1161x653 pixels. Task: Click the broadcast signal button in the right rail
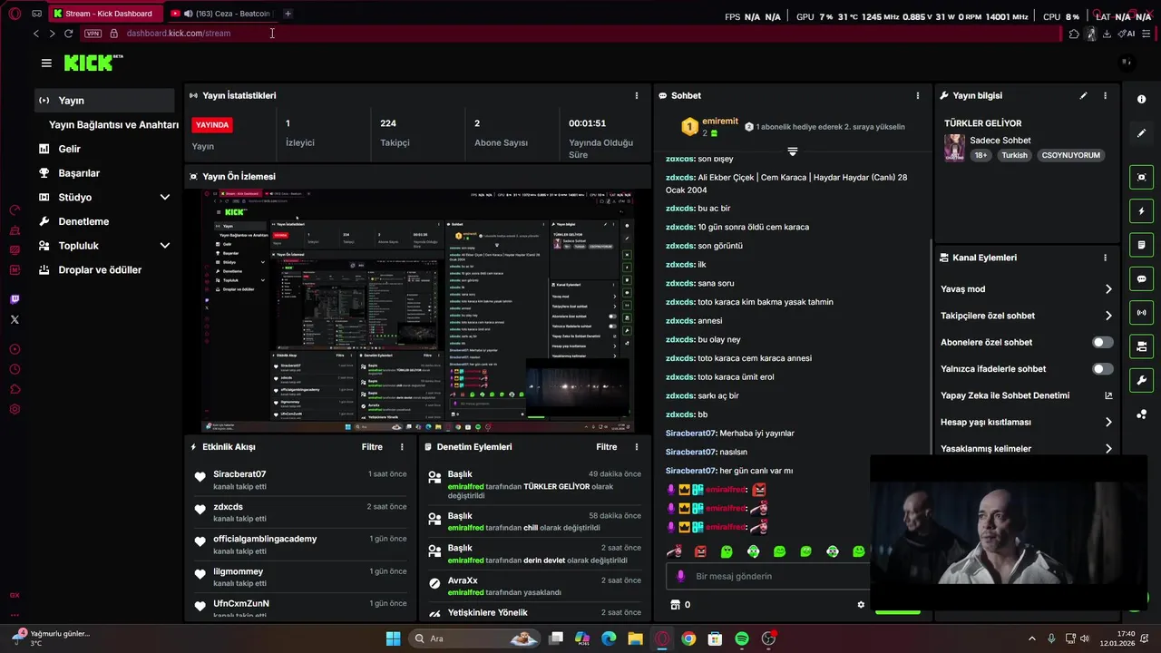[x=1141, y=313]
